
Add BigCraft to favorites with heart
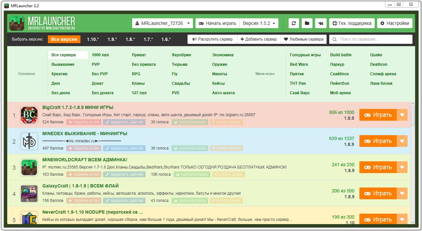pos(402,115)
